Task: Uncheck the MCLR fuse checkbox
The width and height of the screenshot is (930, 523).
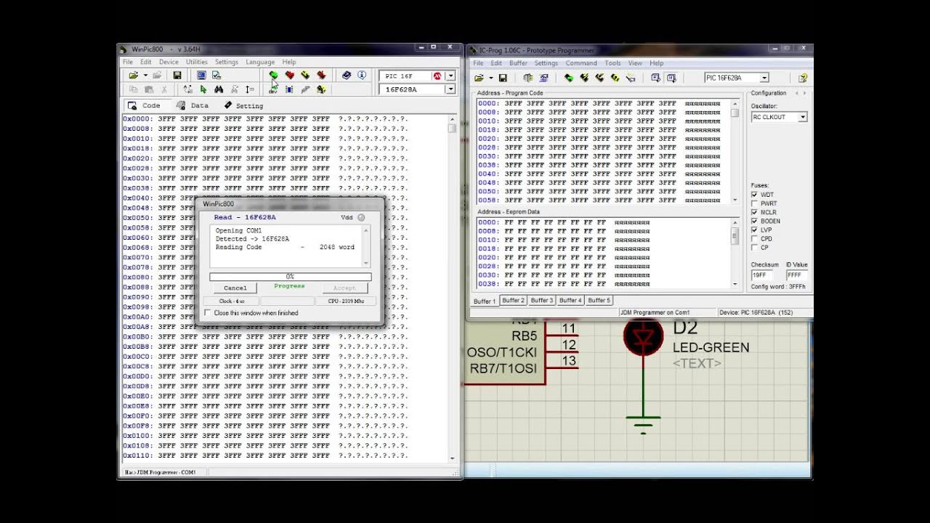Action: [x=755, y=212]
